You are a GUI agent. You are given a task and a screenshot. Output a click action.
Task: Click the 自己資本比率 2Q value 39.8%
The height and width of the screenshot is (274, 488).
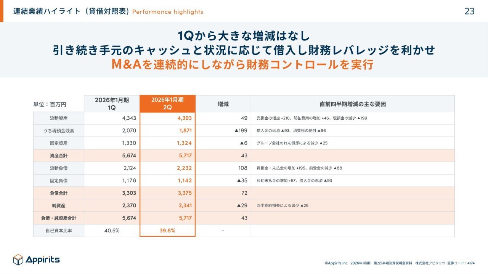coord(167,231)
